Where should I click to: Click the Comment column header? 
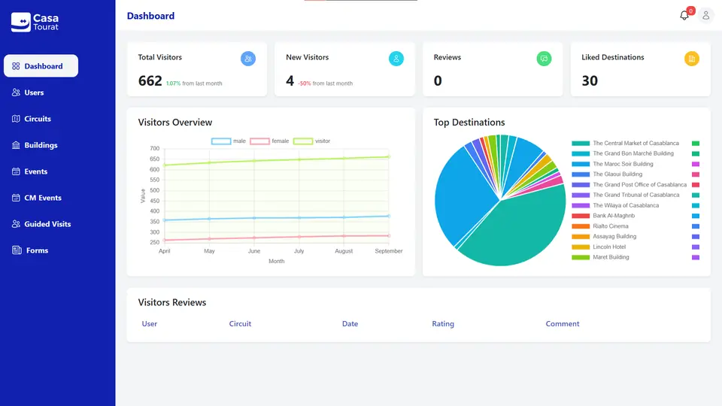click(x=563, y=323)
